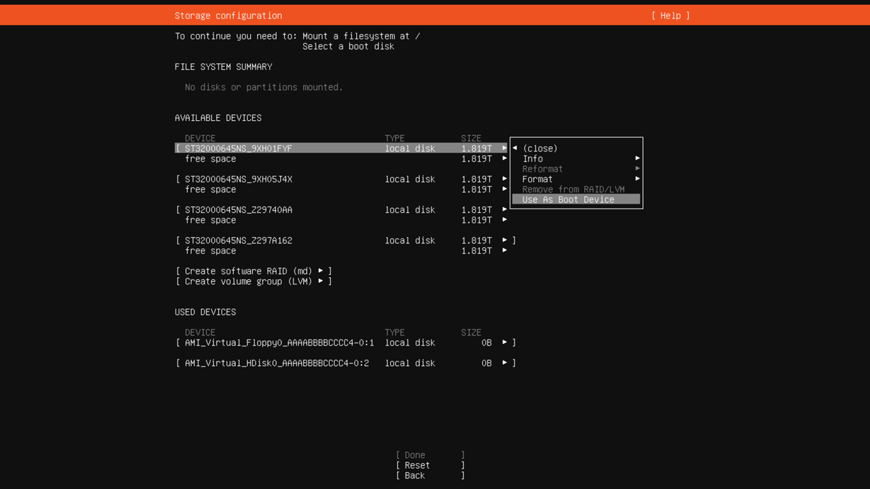The image size is (870, 489).
Task: Select disk ST32000645NS_9XH05J4X
Action: [x=239, y=179]
